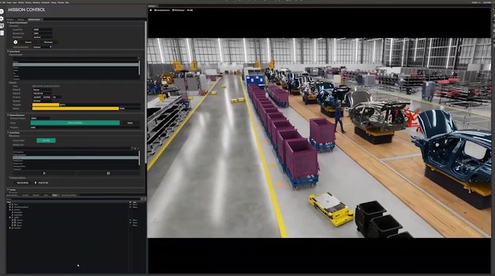Image resolution: width=495 pixels, height=276 pixels.
Task: Click the pause icon below mission list
Action: coord(108,173)
